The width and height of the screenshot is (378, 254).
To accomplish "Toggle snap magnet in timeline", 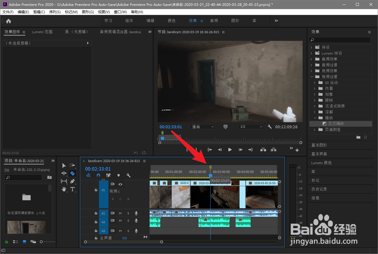I will point(98,175).
